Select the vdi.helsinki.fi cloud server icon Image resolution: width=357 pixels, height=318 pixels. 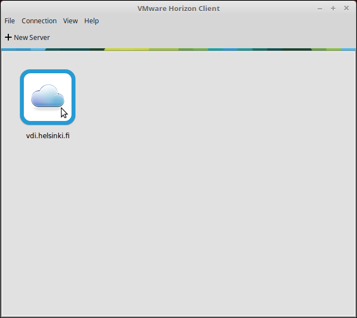[x=48, y=97]
